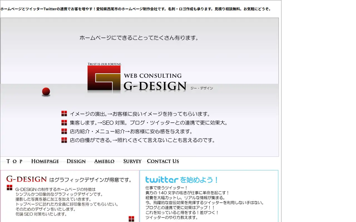Click the line ブログとの連携で更に効果はアップ！！
356x222 pixels.
point(180,208)
